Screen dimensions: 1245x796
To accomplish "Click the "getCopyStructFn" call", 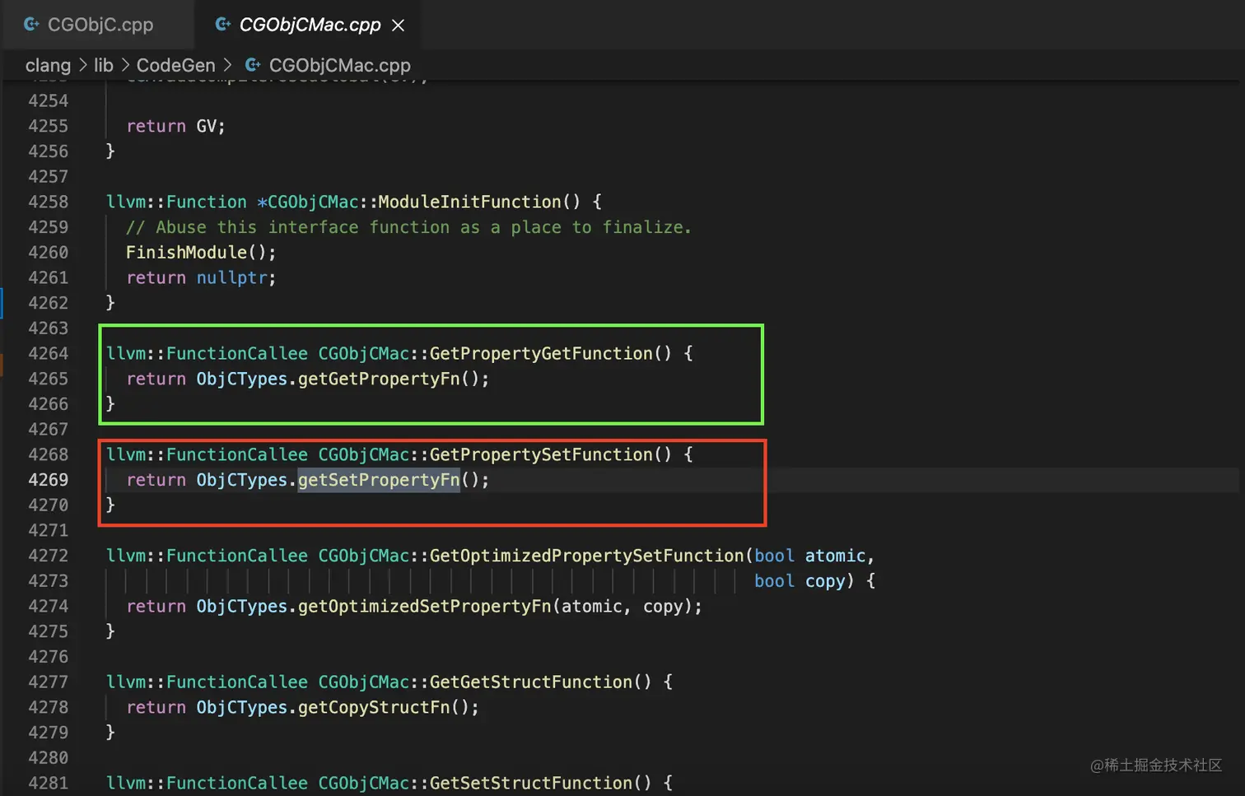I will coord(374,707).
